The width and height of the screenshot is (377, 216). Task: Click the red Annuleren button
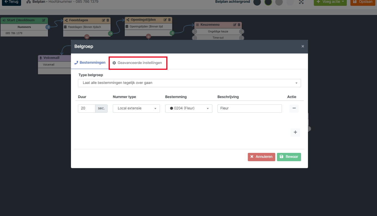click(x=261, y=157)
